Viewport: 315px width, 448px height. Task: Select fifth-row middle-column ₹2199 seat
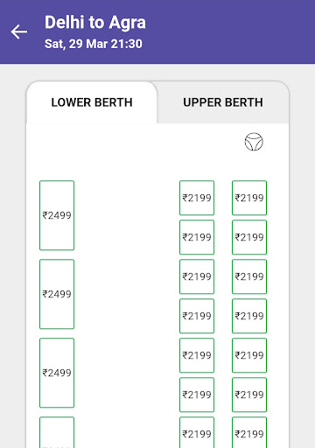point(197,355)
